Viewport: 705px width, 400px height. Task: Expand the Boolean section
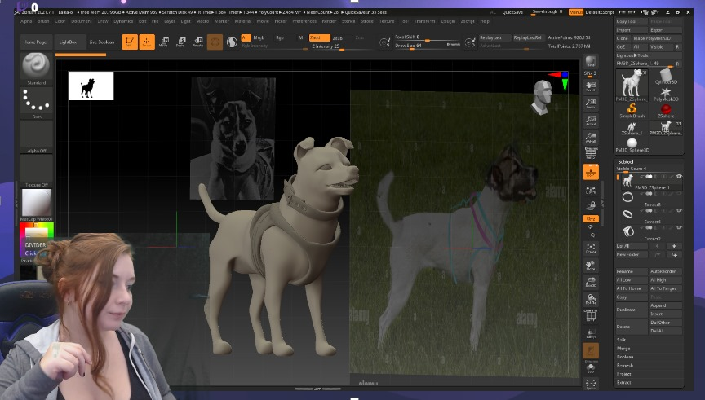(x=624, y=357)
